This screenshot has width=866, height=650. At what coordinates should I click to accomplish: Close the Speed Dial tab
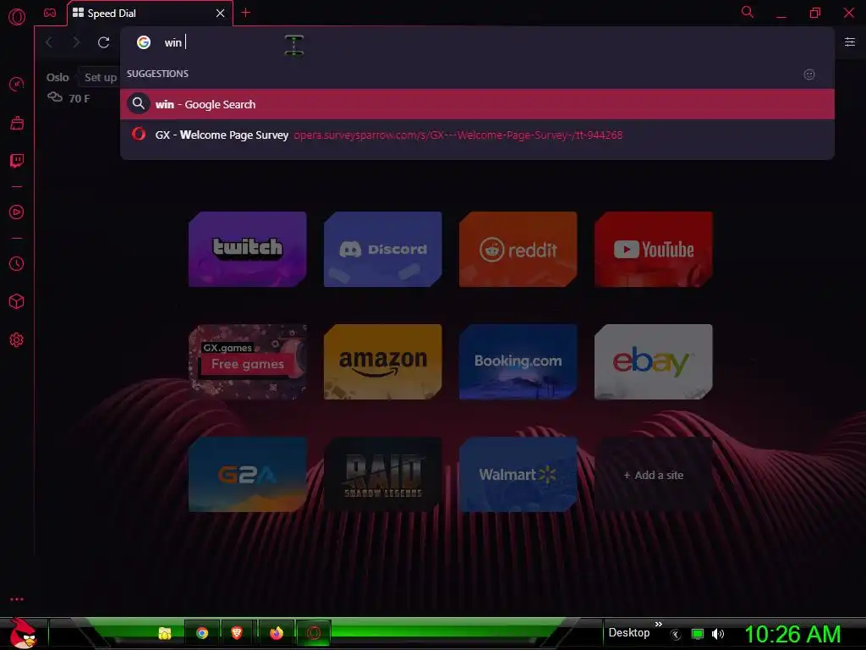pyautogui.click(x=221, y=14)
